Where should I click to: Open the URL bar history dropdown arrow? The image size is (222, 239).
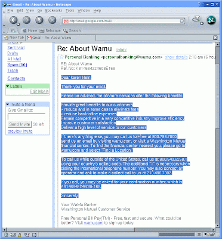coord(181,21)
